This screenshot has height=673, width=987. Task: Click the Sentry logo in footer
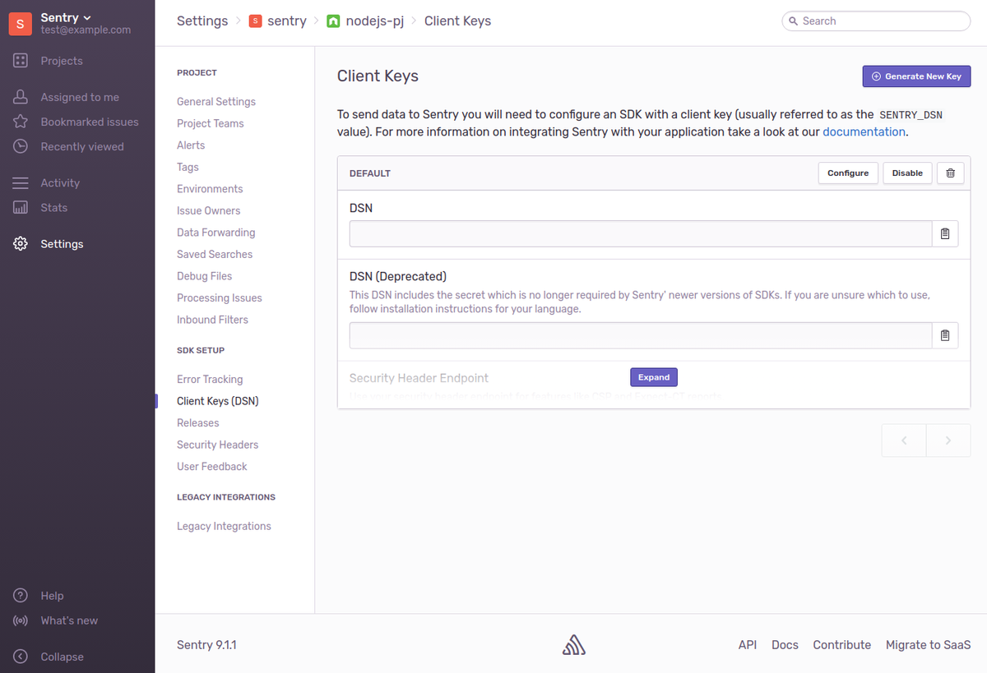574,645
